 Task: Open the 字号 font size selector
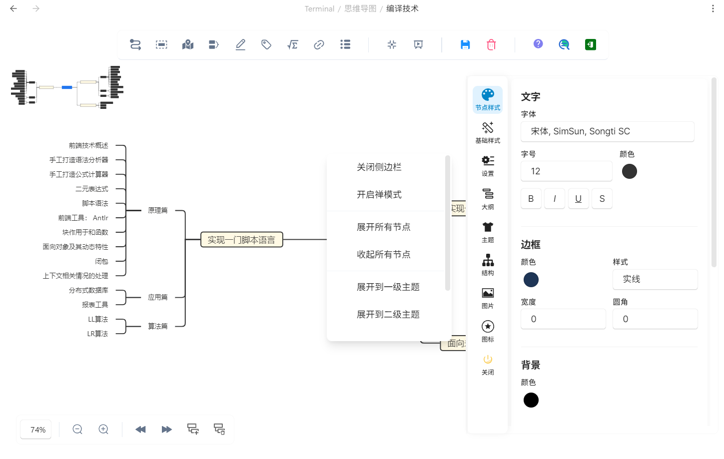point(567,171)
